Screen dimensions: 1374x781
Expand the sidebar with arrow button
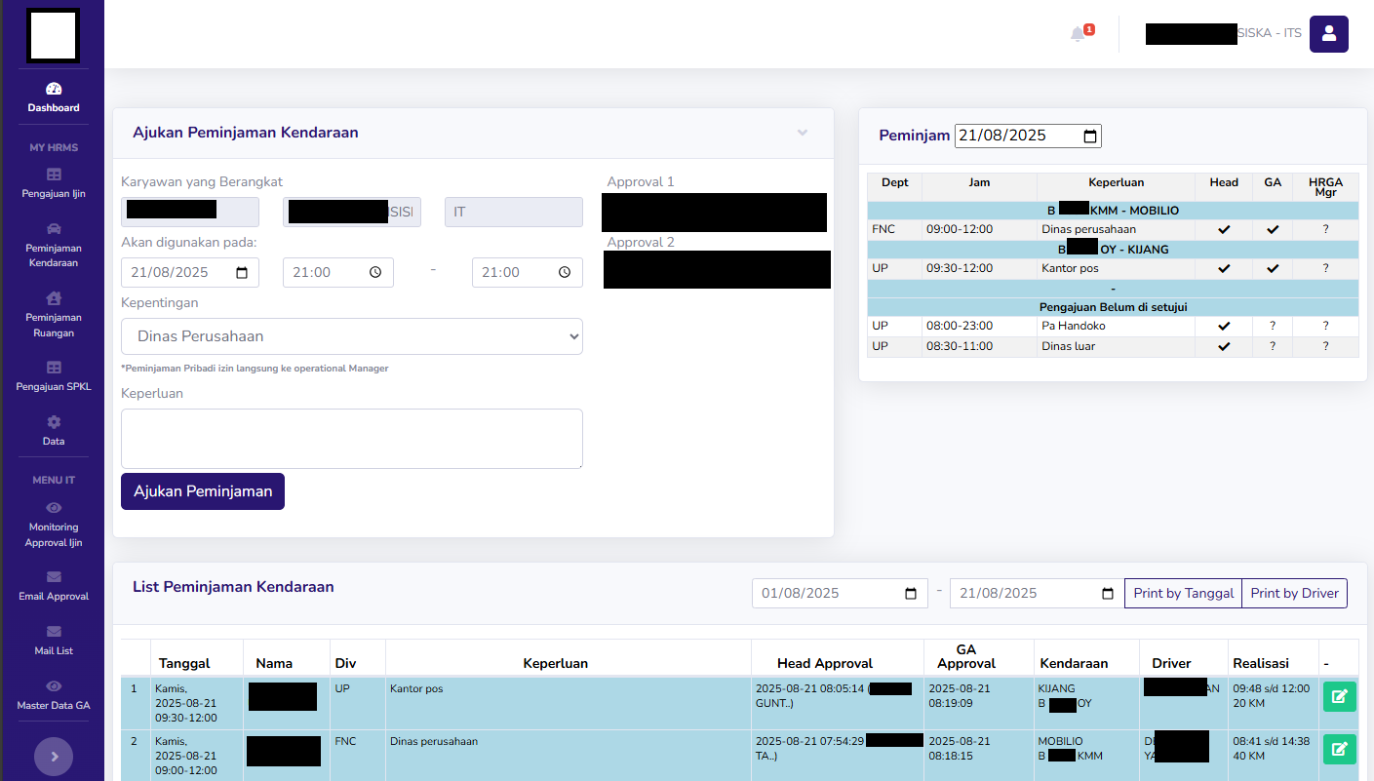[54, 756]
